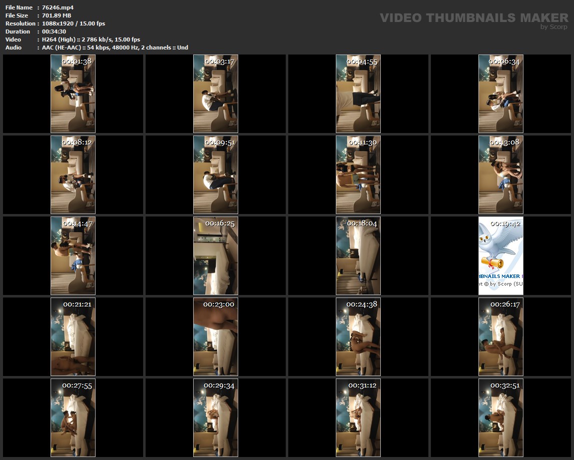Click the Audio AAC codec info line
This screenshot has height=460, width=574.
pyautogui.click(x=115, y=47)
